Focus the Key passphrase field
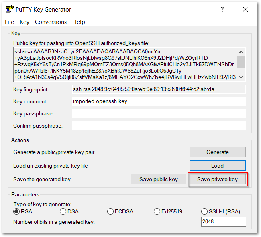The height and width of the screenshot is (237, 261). coord(159,113)
